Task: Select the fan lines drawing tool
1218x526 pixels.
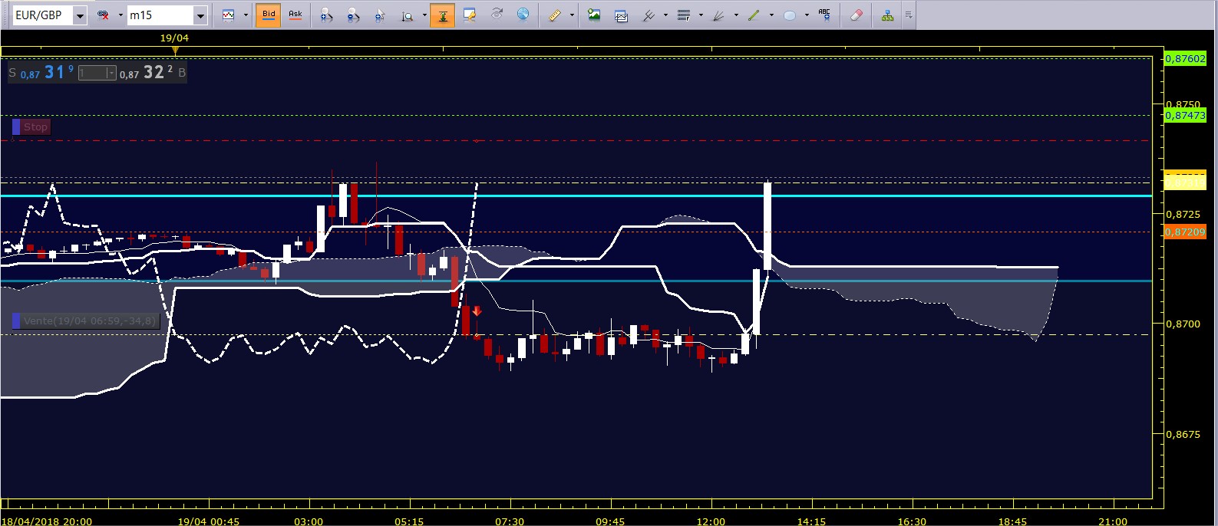Action: (719, 15)
